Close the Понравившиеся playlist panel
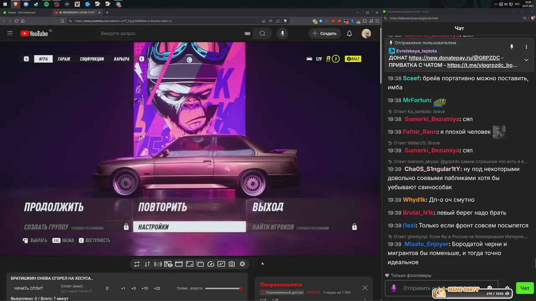 (365, 288)
